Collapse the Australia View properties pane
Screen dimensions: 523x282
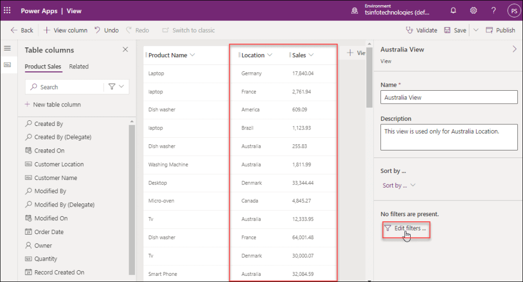tap(514, 49)
